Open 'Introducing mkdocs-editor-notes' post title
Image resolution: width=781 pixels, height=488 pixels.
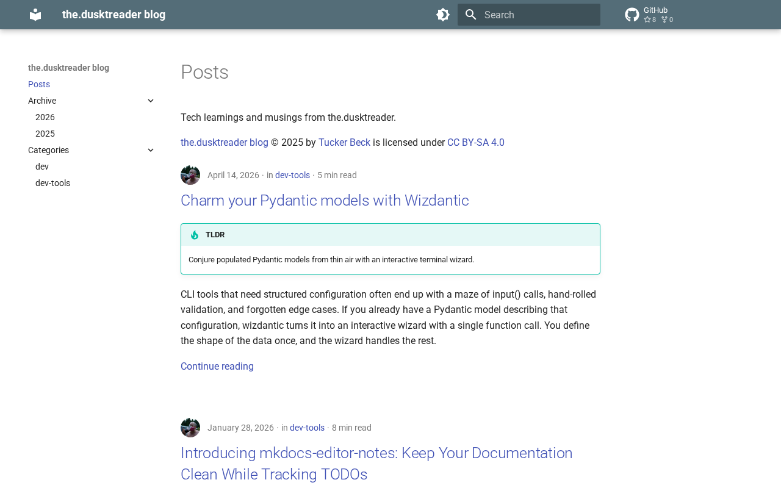(376, 464)
